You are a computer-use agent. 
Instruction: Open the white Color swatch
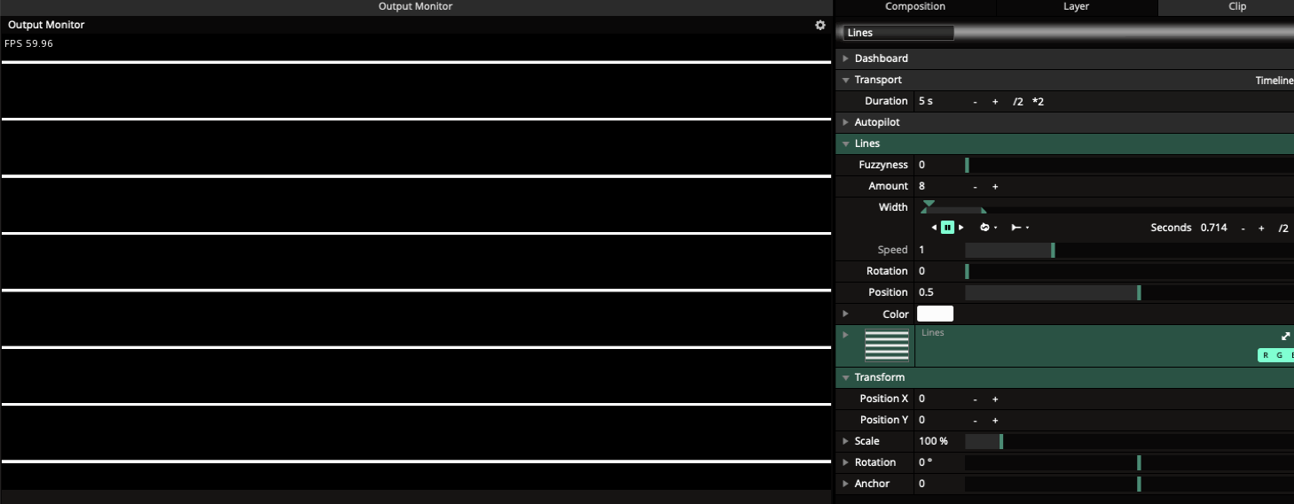[935, 314]
